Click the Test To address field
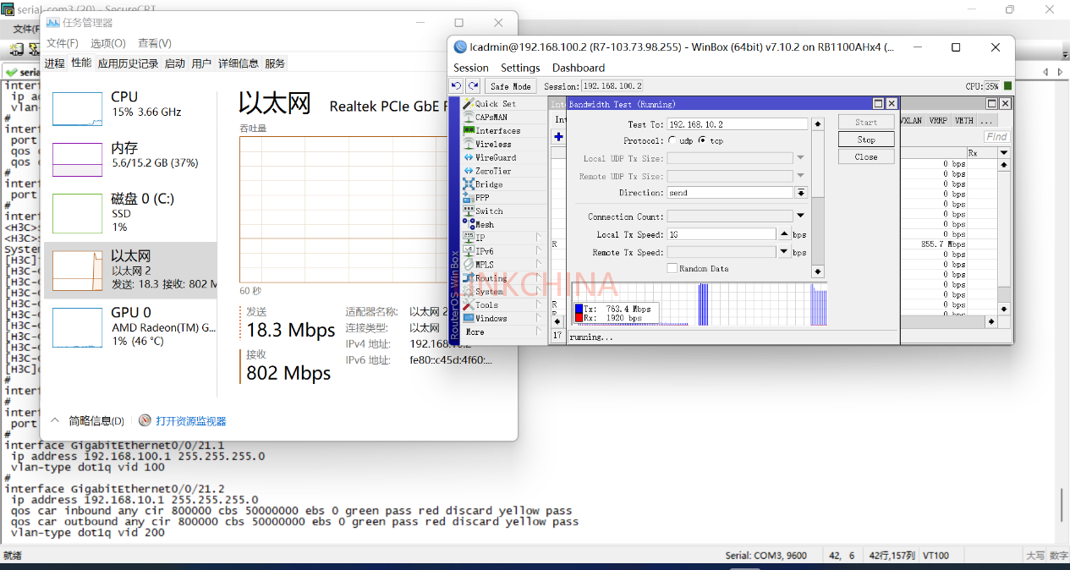 click(x=737, y=124)
